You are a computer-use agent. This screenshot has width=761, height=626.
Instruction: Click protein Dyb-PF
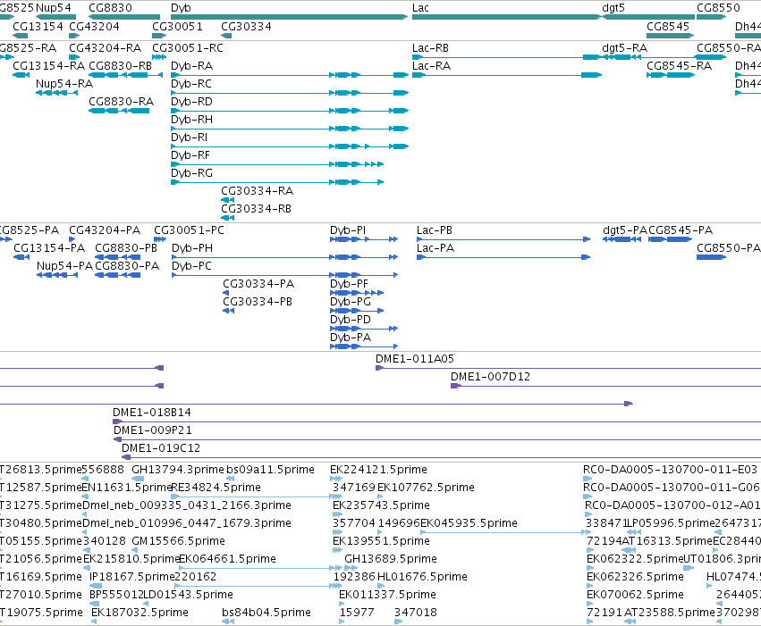(x=349, y=284)
